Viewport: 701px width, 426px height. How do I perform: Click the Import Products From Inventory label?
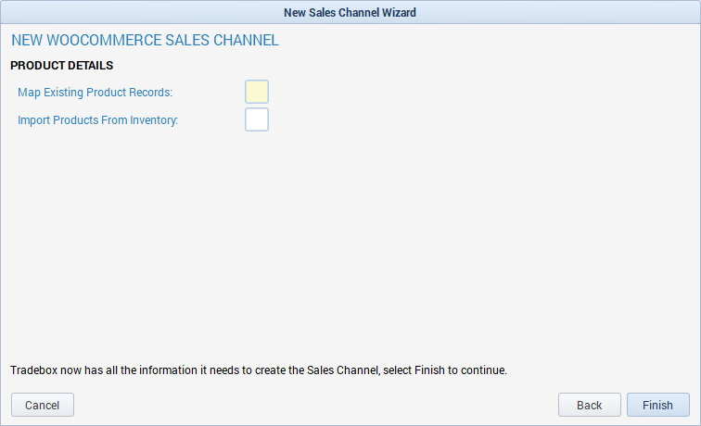tap(97, 120)
